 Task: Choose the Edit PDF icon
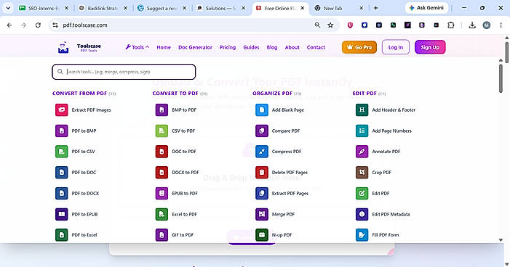pos(362,193)
